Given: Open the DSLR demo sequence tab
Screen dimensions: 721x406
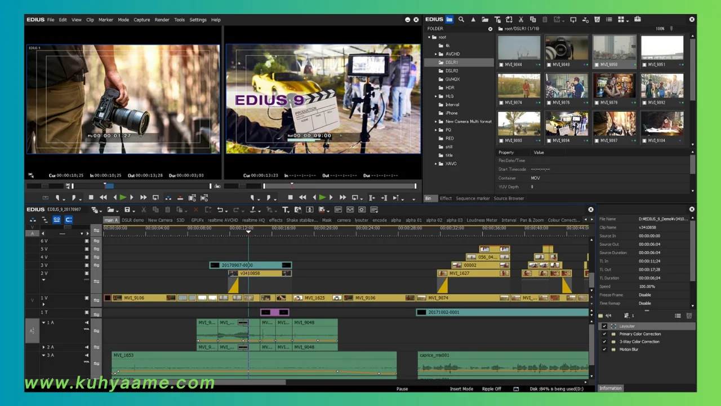Looking at the screenshot, I should pyautogui.click(x=133, y=220).
